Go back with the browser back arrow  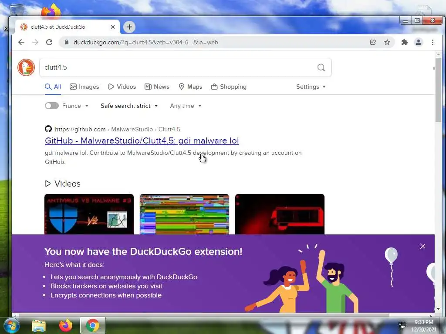pyautogui.click(x=21, y=42)
